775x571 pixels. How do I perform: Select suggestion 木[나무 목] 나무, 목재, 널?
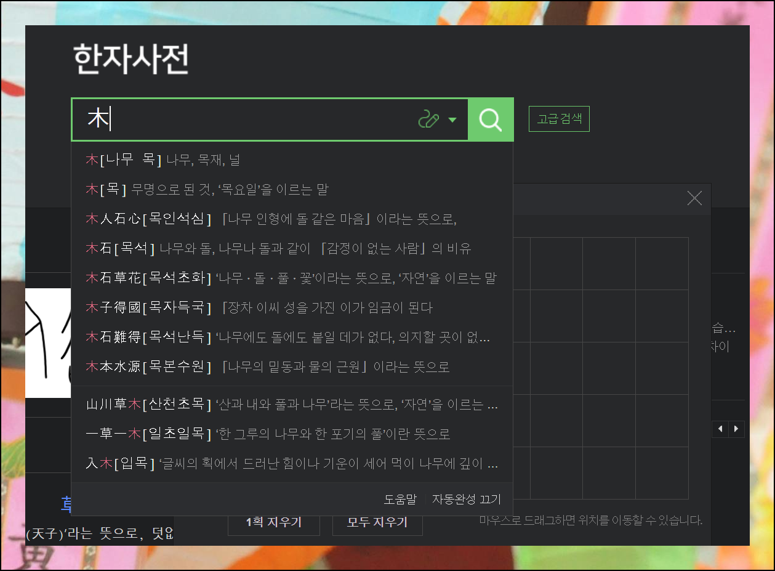[292, 160]
